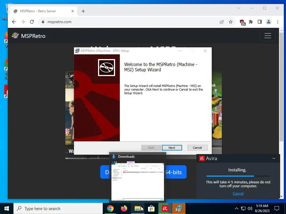Click the Setup wizard disc icon
Viewport: 286px width, 214px height.
coord(106,67)
